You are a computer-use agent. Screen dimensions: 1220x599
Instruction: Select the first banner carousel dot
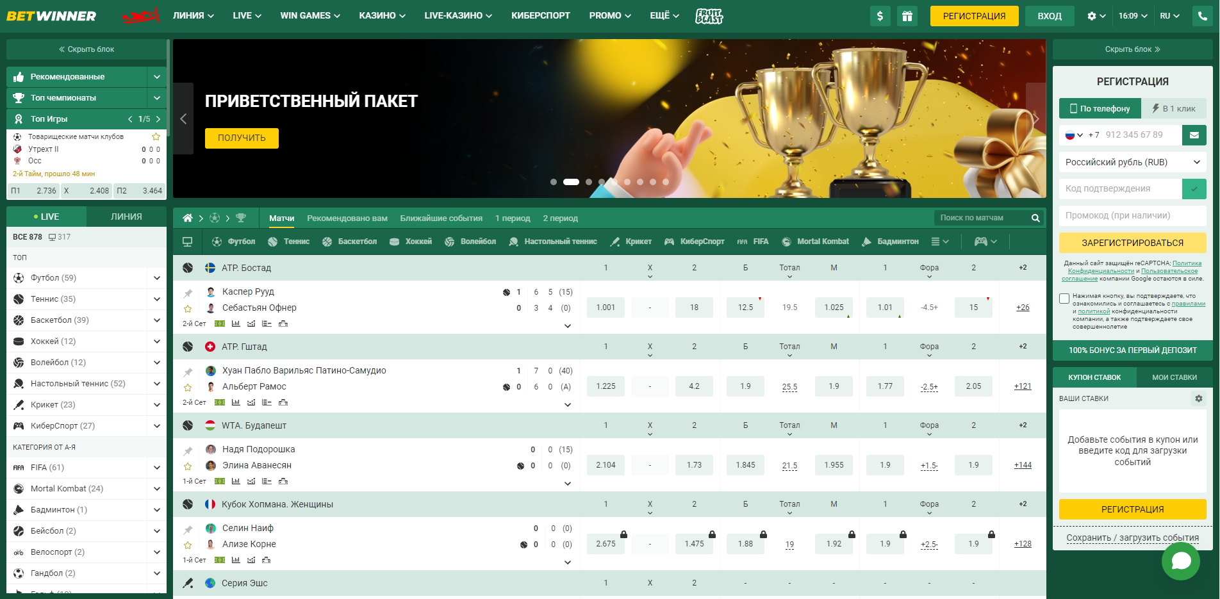(554, 182)
